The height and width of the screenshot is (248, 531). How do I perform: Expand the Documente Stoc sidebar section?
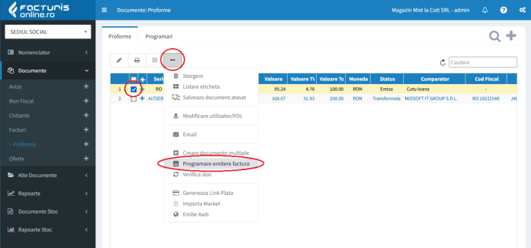(x=48, y=211)
